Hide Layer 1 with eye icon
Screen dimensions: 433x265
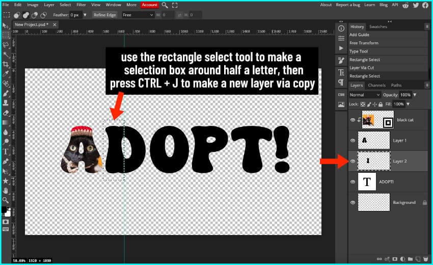353,140
